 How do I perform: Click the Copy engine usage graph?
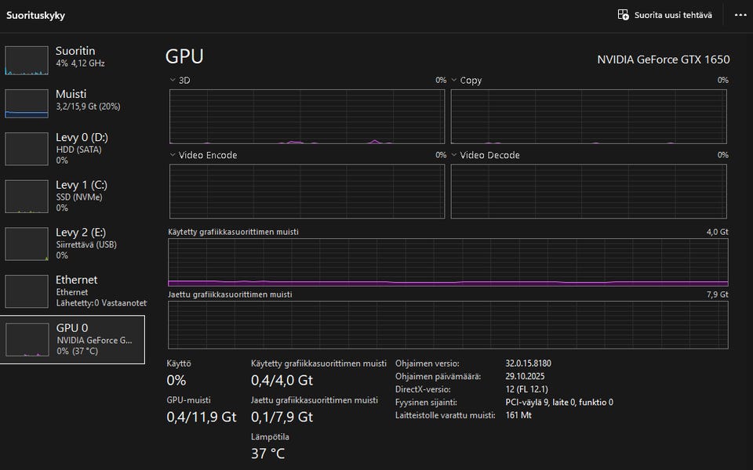[x=589, y=117]
